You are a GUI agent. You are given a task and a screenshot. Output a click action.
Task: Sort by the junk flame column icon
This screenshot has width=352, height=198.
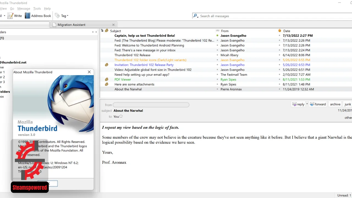click(280, 31)
